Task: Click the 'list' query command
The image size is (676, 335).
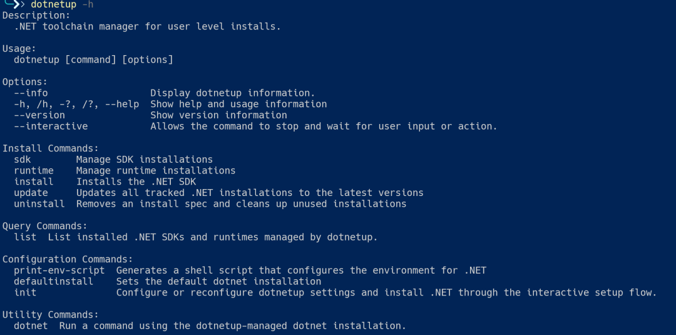Action: click(x=25, y=237)
